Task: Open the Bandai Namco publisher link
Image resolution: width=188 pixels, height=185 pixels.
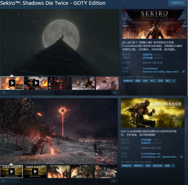Action: 171,157
